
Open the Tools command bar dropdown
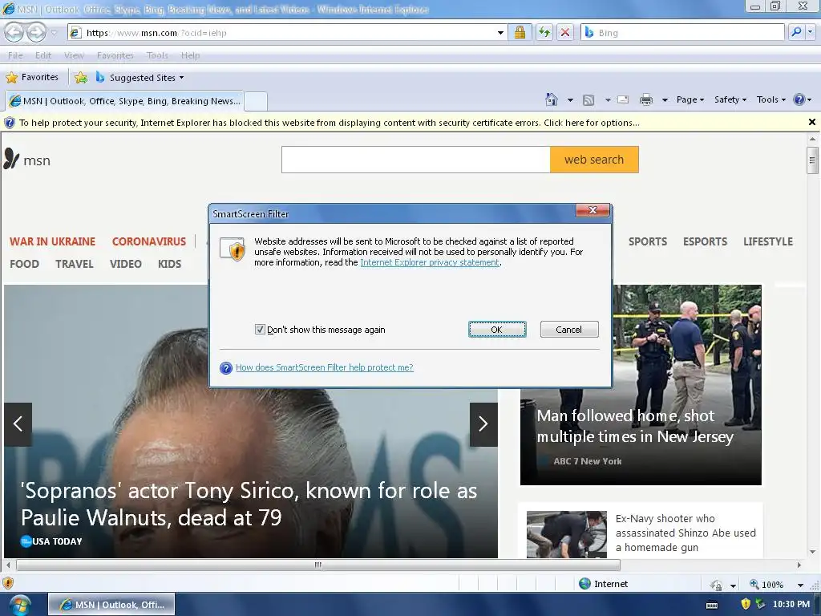(x=770, y=99)
